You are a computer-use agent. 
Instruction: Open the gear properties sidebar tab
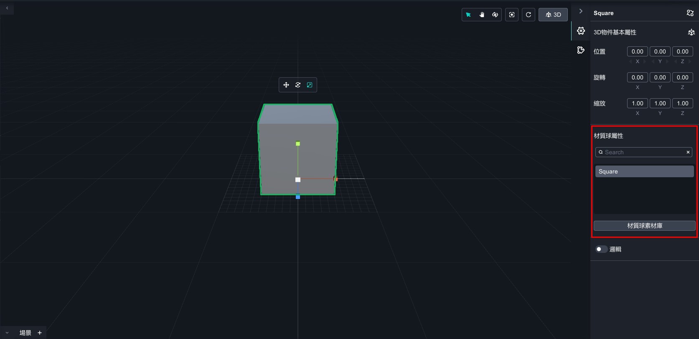tap(581, 31)
